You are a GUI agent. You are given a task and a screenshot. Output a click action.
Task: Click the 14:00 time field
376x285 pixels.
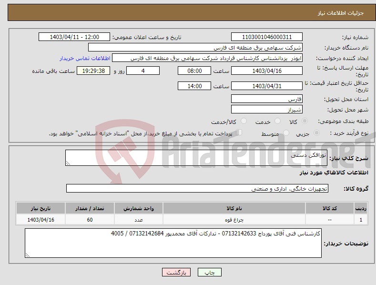tap(194, 86)
